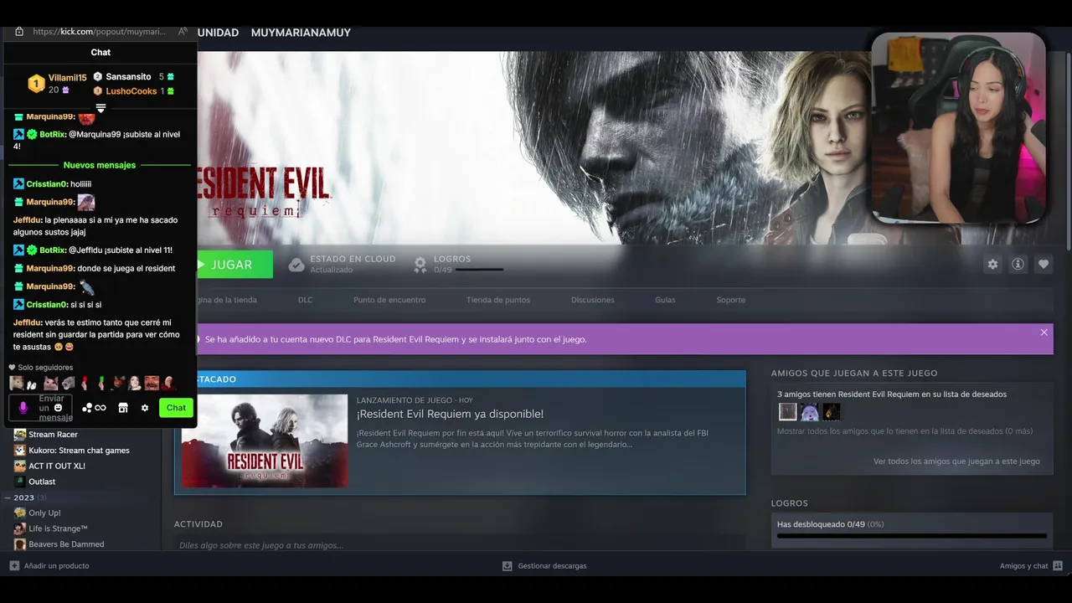Open ¡Resident Evil Requiem ya disponible! news title
Screen dimensions: 1072x603
[450, 414]
